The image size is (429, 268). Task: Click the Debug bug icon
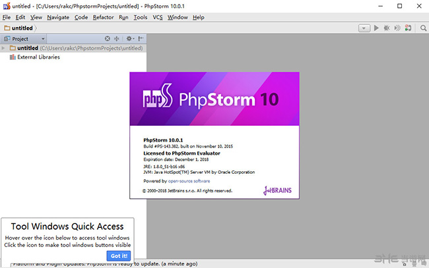[x=387, y=28]
